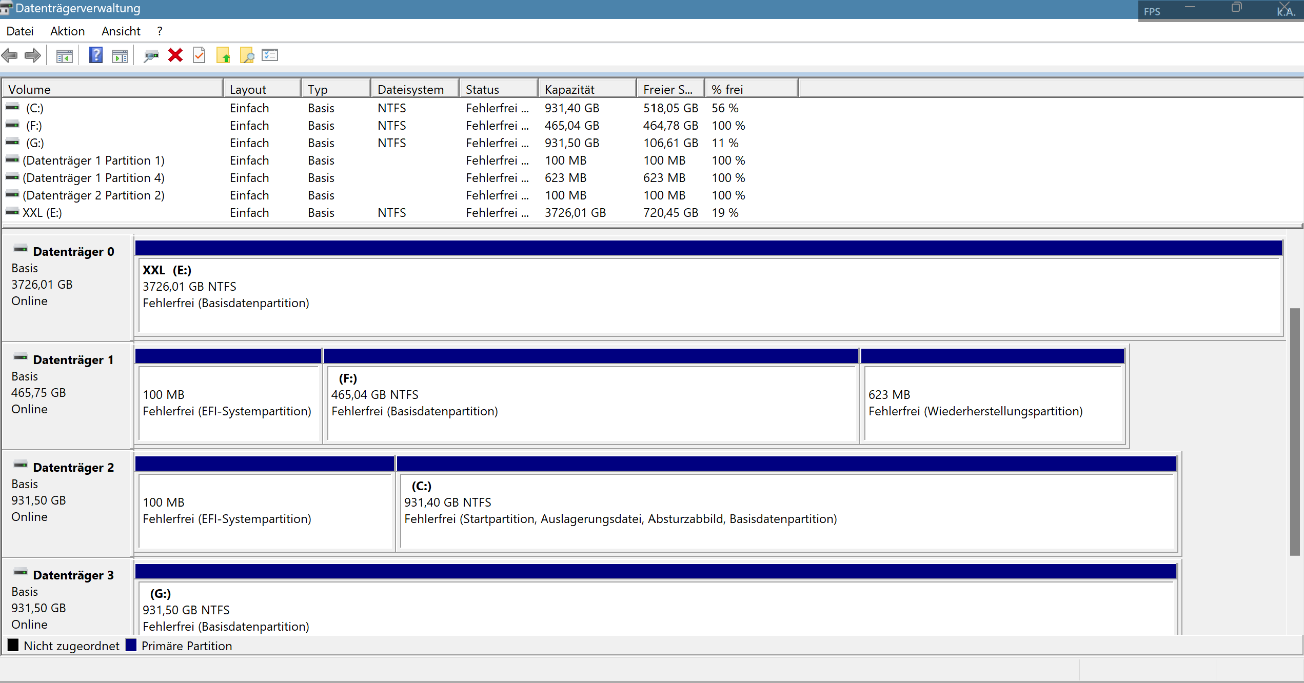The image size is (1304, 683).
Task: Click the disk view vertical scrollbar
Action: tap(1296, 431)
